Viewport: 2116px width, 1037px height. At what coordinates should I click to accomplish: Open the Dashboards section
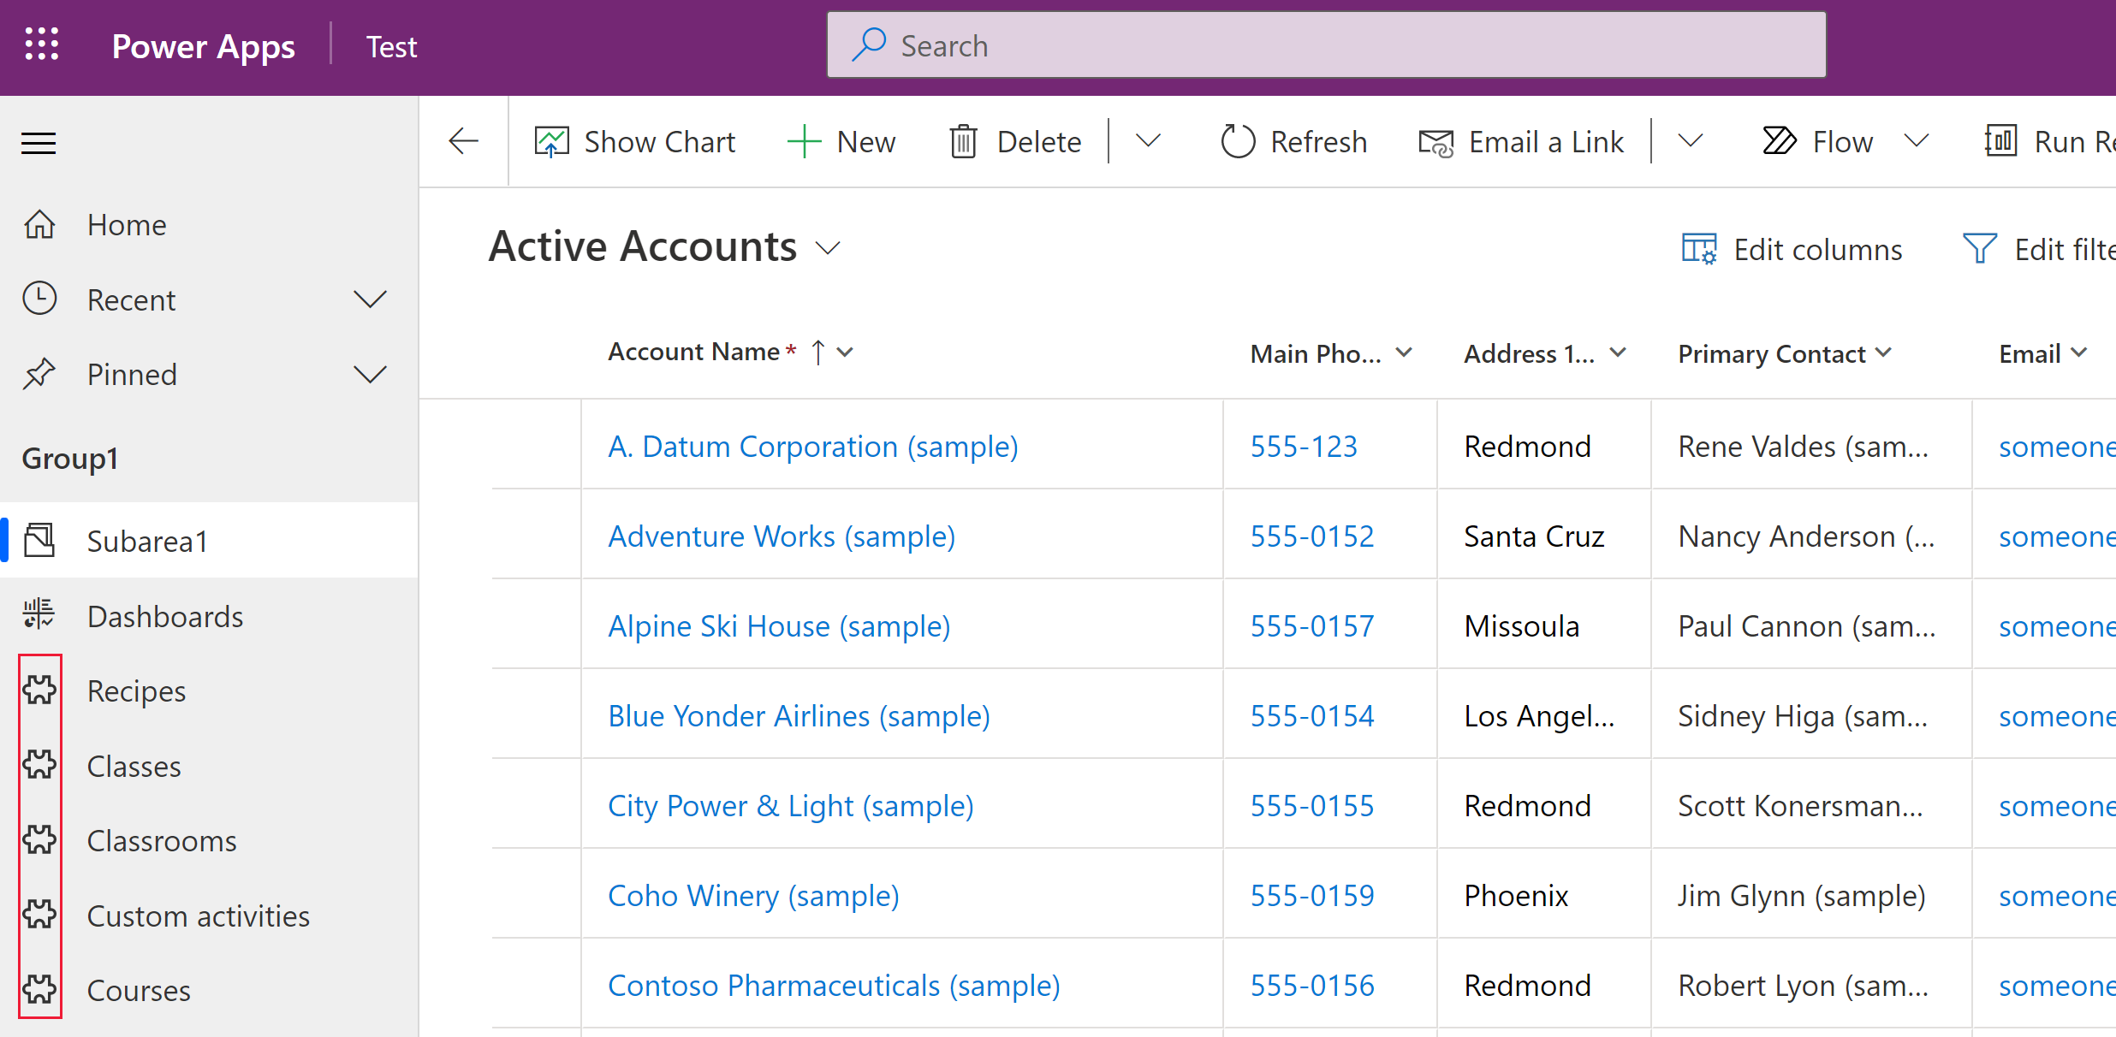pyautogui.click(x=166, y=616)
